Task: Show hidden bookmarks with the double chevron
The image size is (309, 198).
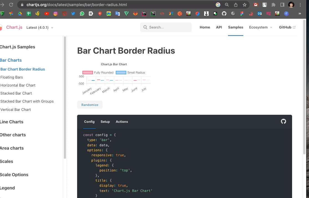Action: pos(300,14)
